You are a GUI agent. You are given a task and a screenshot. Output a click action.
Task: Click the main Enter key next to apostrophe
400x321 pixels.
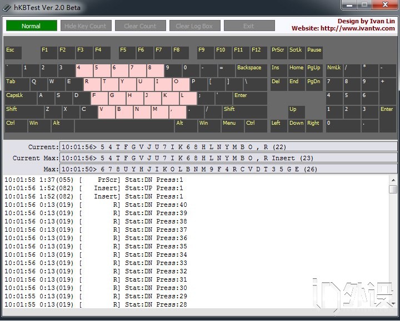pos(250,98)
